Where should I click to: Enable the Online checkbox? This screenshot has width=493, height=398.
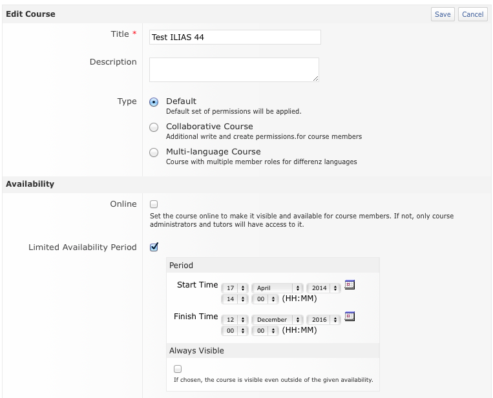coord(154,204)
